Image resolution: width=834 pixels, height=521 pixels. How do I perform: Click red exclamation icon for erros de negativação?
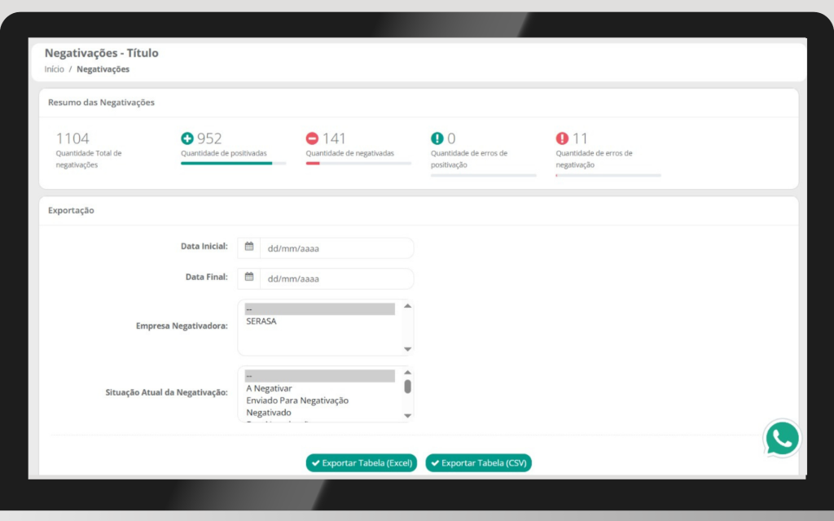point(562,139)
